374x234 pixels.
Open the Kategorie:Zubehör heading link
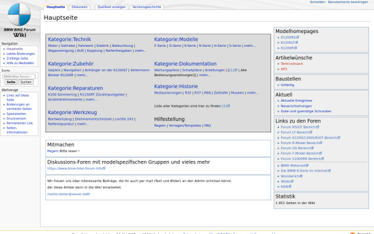pyautogui.click(x=70, y=64)
